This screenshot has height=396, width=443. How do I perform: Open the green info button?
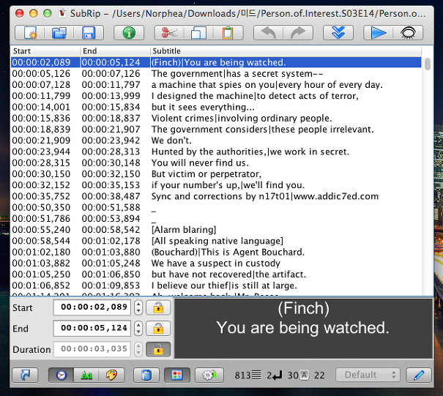129,32
